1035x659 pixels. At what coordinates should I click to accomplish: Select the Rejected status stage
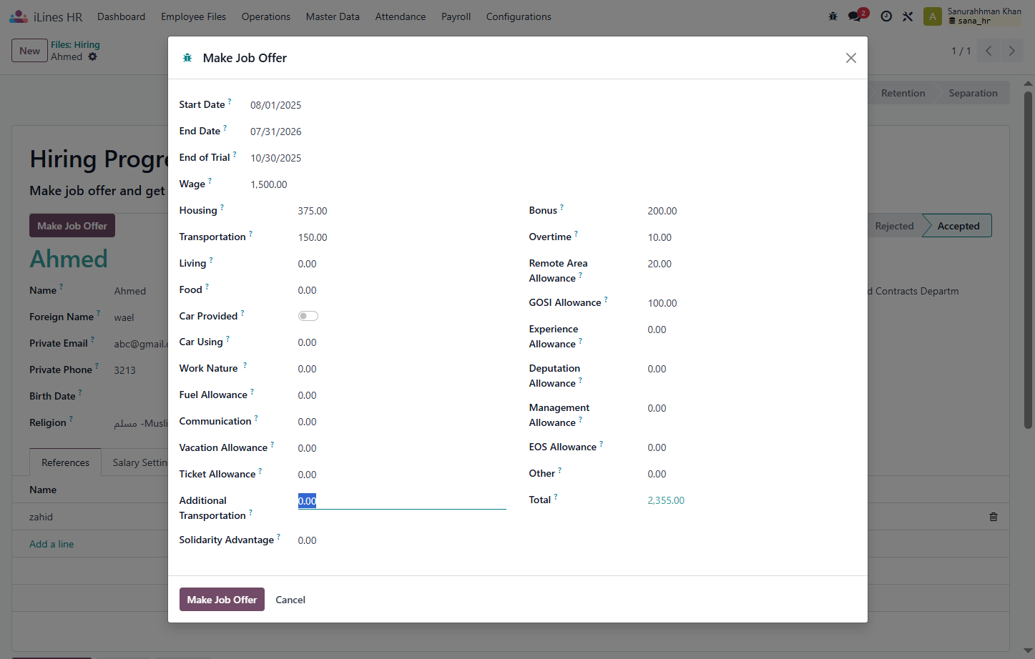pos(894,226)
